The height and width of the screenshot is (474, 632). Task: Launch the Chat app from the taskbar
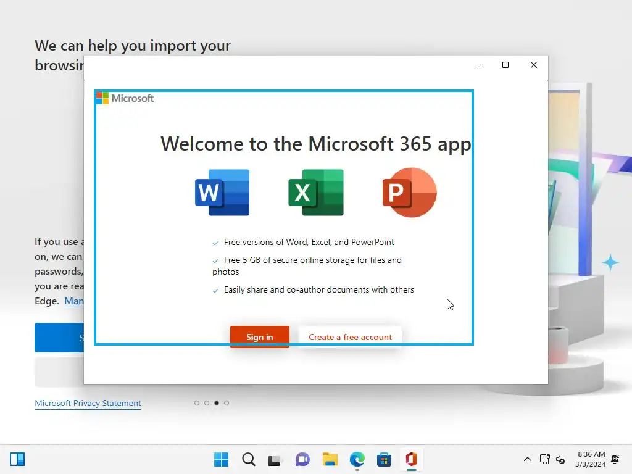point(302,459)
